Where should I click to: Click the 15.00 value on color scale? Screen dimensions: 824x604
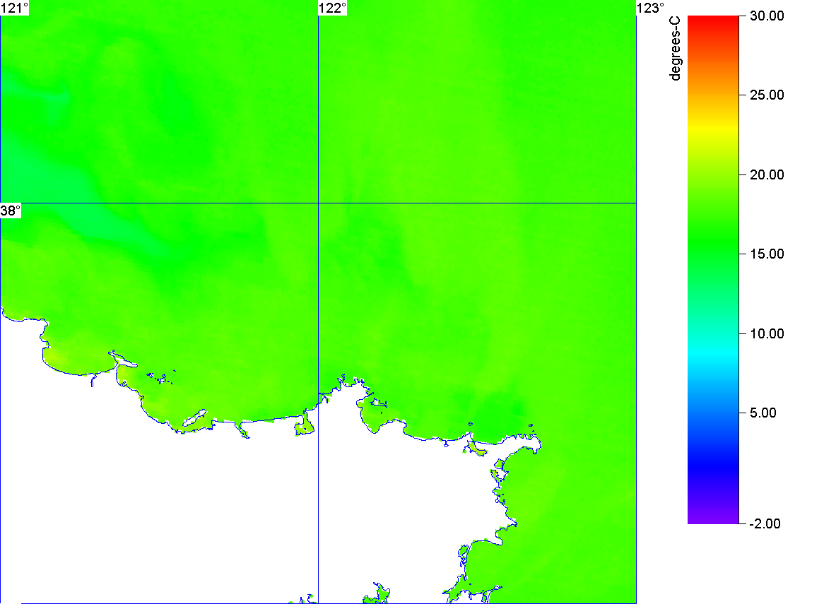tap(767, 254)
